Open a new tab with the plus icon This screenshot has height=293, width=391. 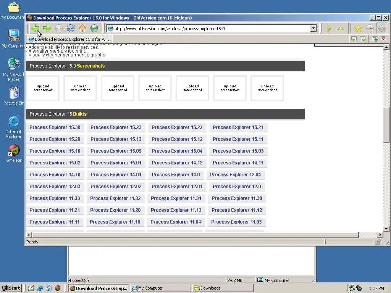click(375, 39)
